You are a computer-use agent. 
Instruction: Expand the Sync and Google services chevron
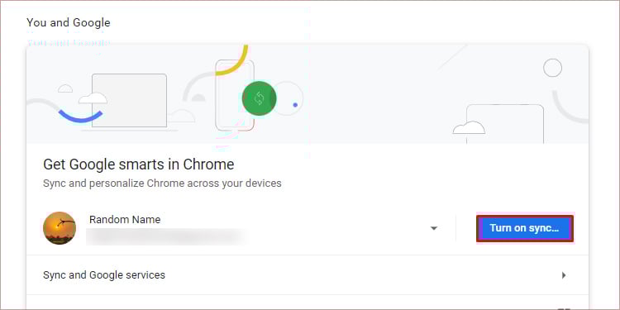[564, 275]
